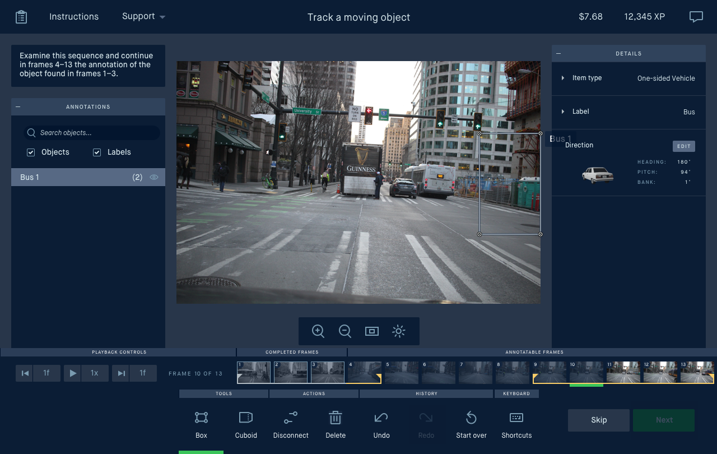Screen dimensions: 717x454
Task: Click the Pitch 94° value
Action: (x=685, y=172)
